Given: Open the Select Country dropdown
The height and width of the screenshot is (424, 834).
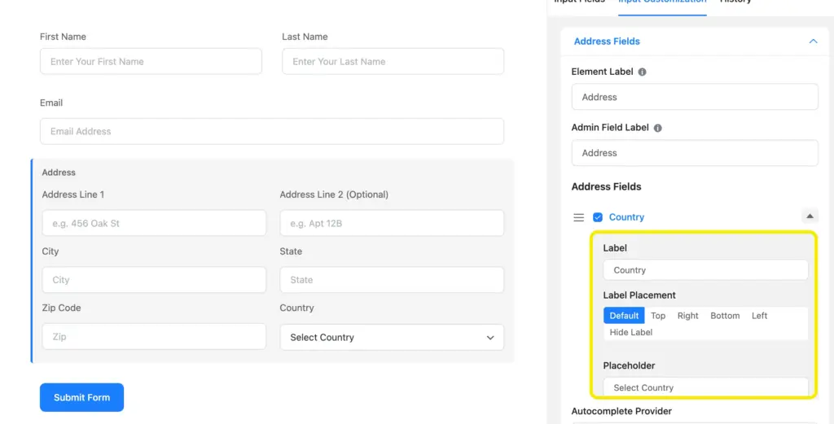Looking at the screenshot, I should tap(392, 337).
